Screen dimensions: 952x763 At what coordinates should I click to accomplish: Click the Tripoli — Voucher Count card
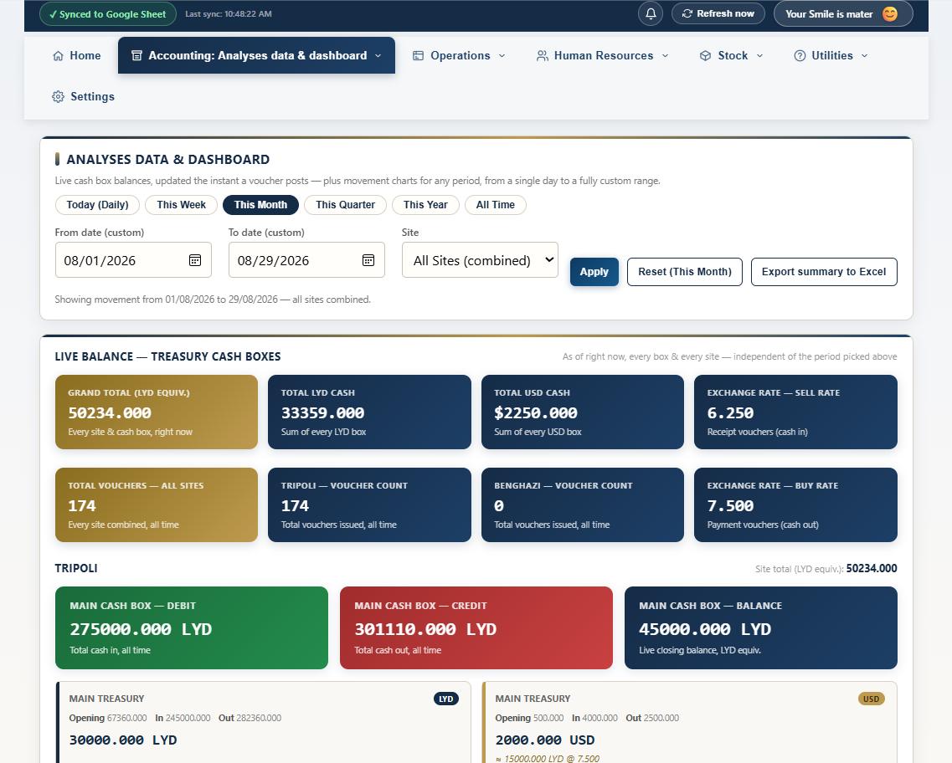tap(369, 504)
